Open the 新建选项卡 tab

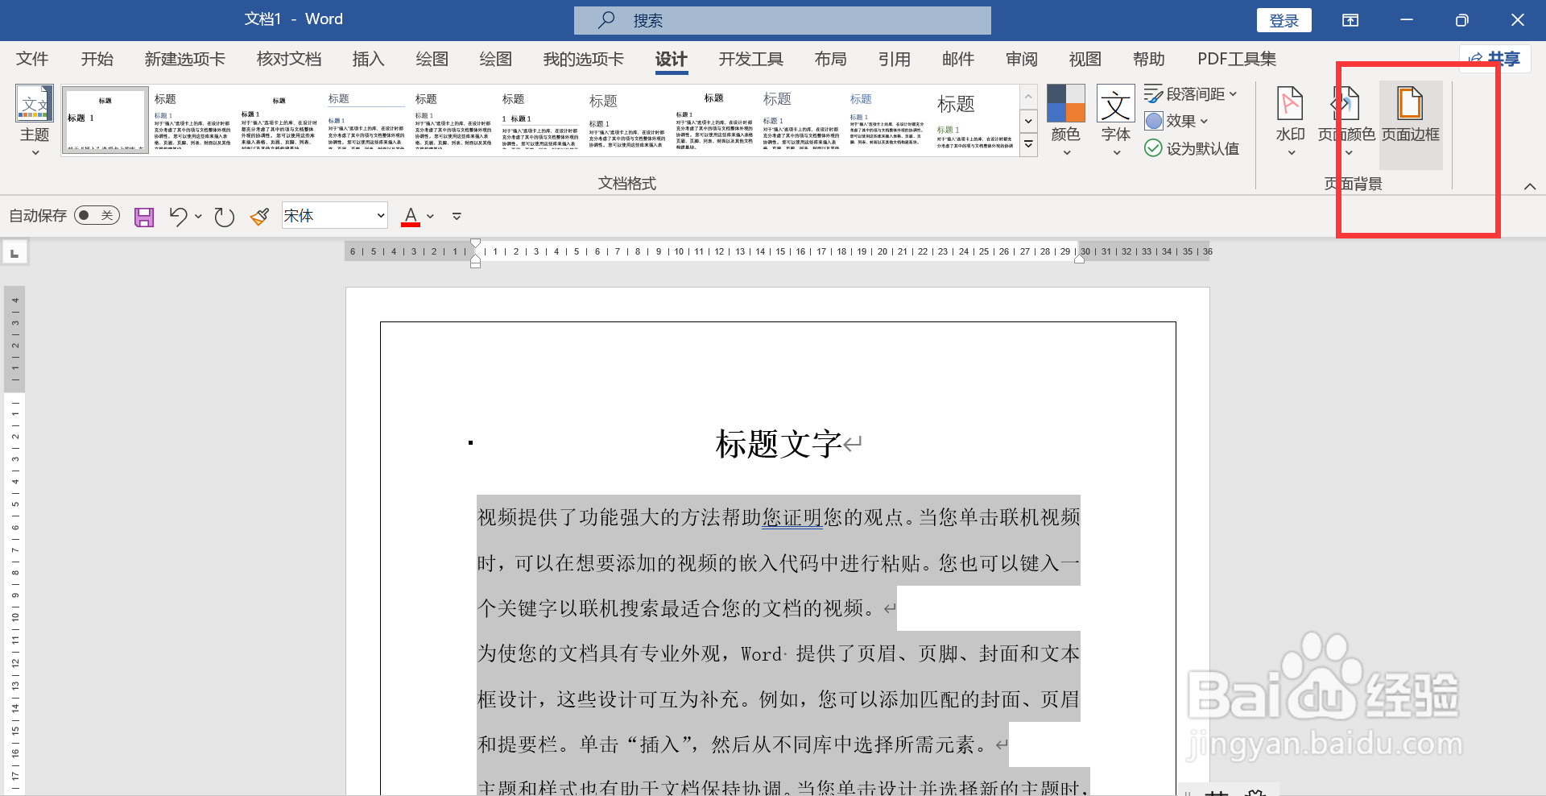[185, 59]
